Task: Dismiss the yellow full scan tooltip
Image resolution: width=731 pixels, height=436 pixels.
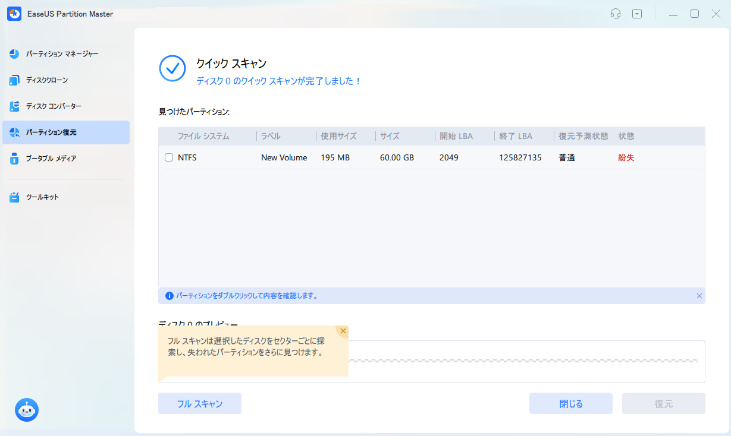Action: pos(343,331)
